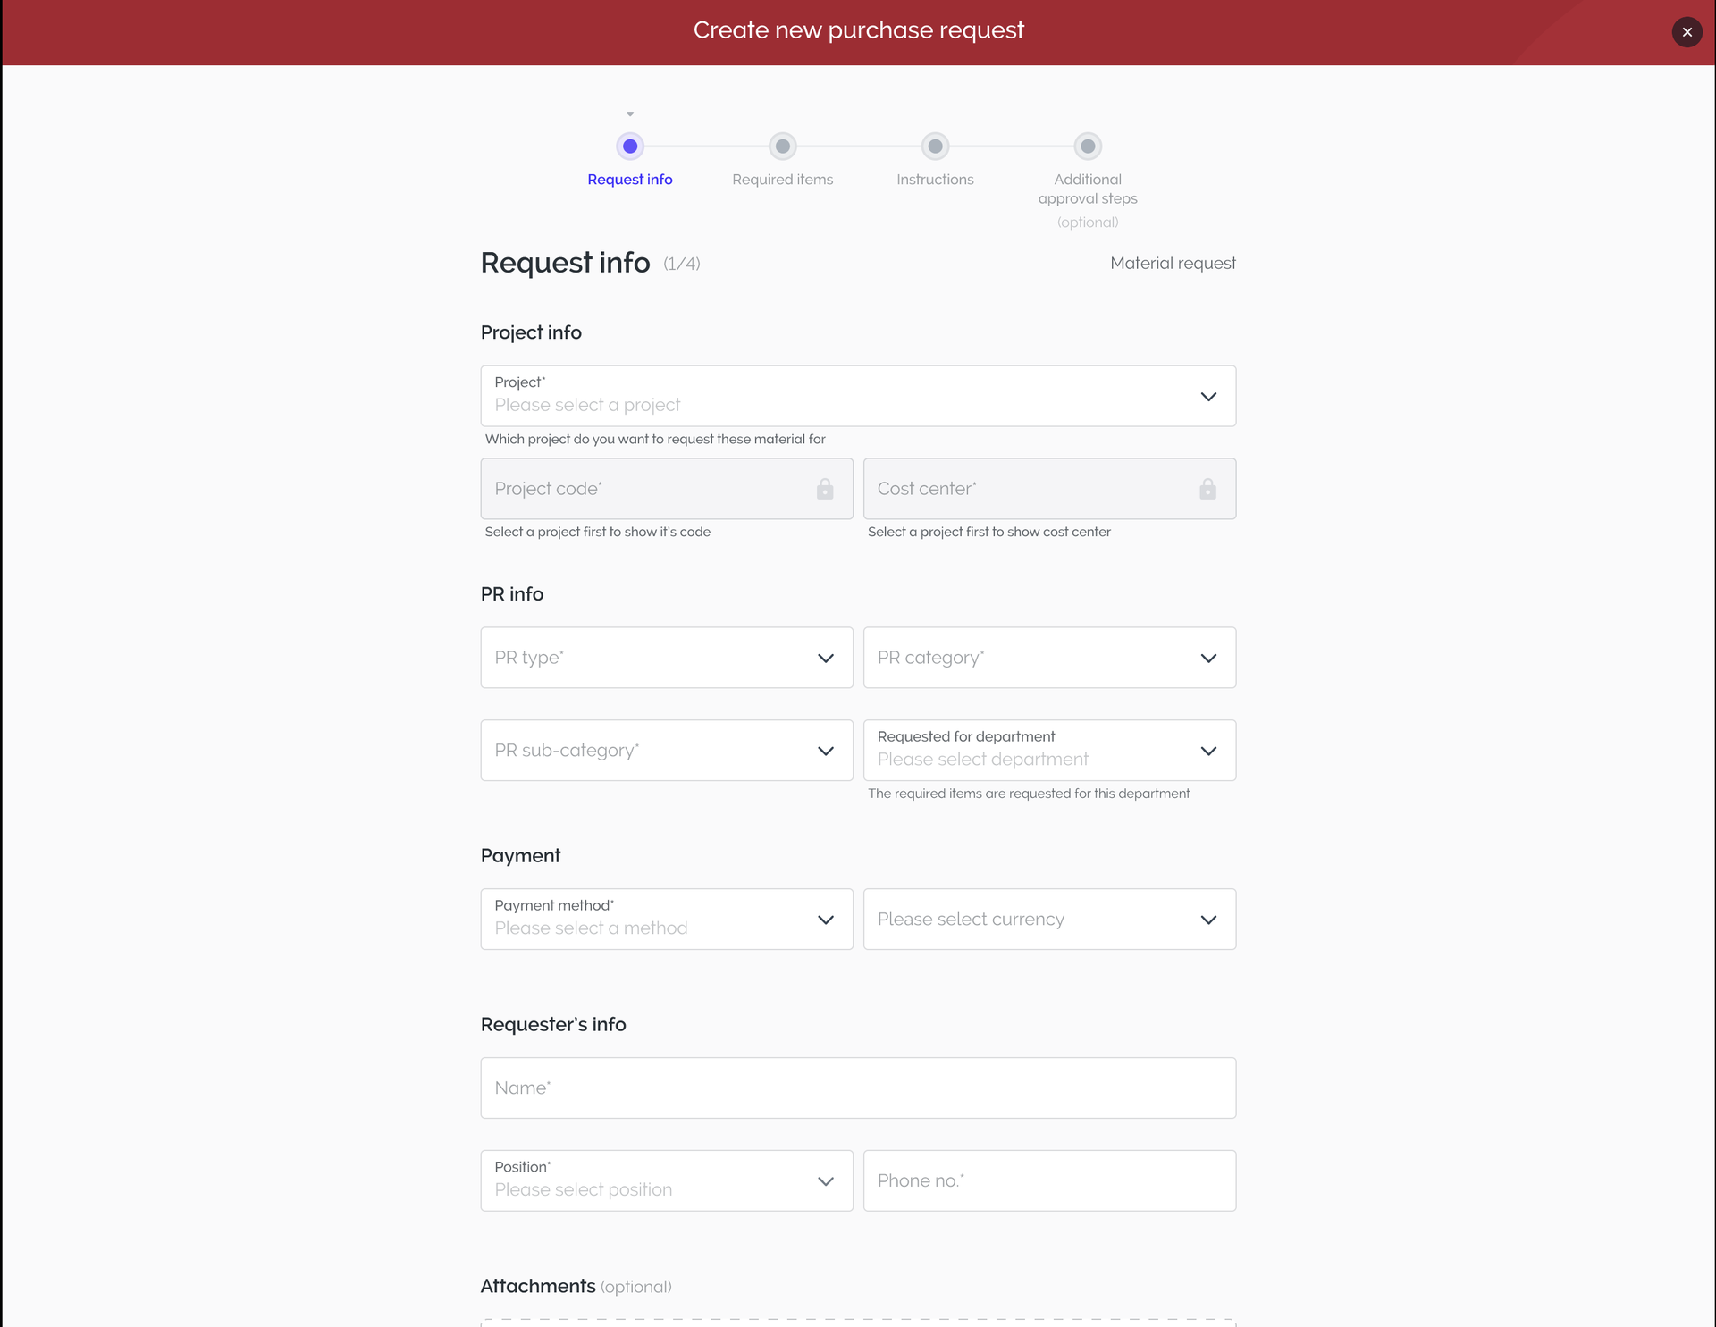1716x1327 pixels.
Task: Go to Instructions step label
Action: pos(935,180)
